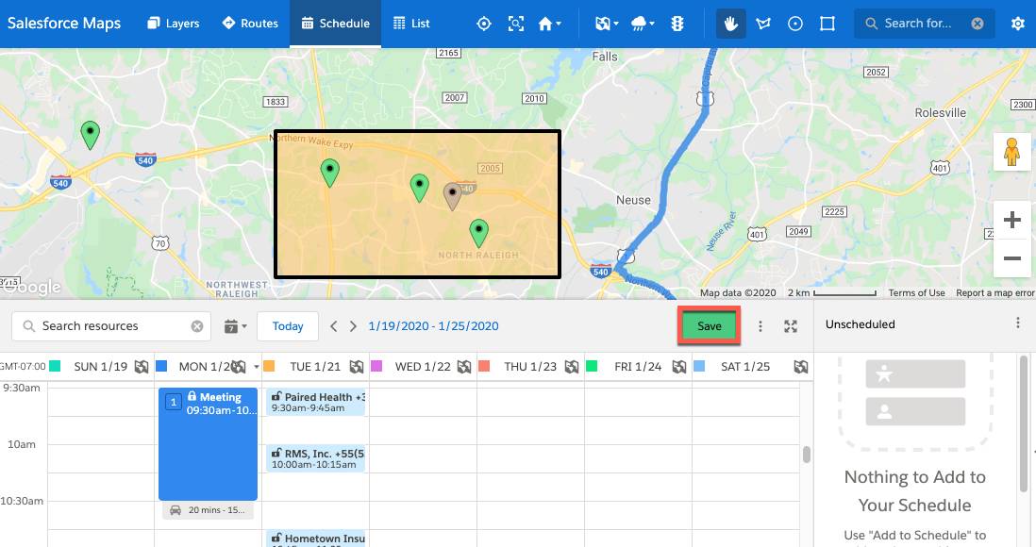
Task: Open the MON 1/20 column dropdown arrow
Action: (x=257, y=367)
